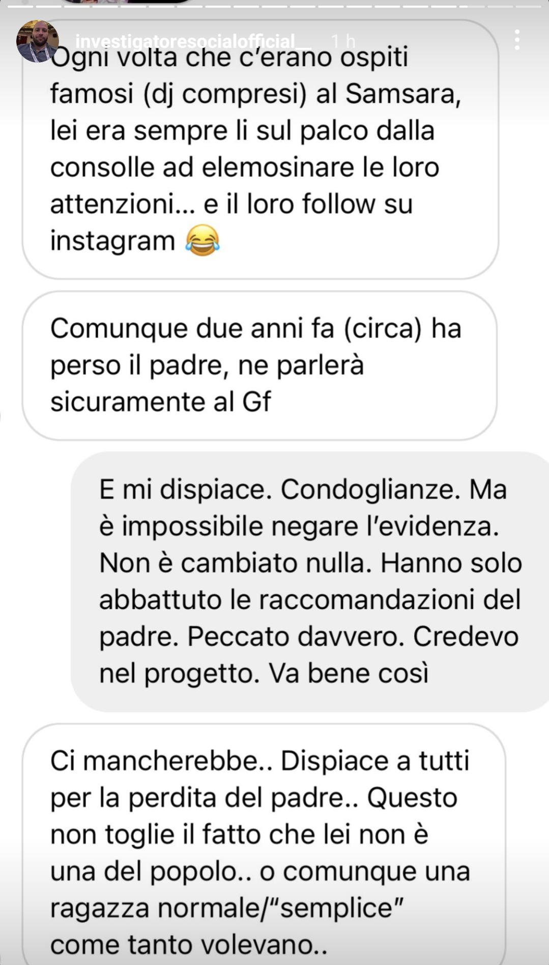The height and width of the screenshot is (965, 549).
Task: Tap the story author's profile picture
Action: pyautogui.click(x=37, y=41)
